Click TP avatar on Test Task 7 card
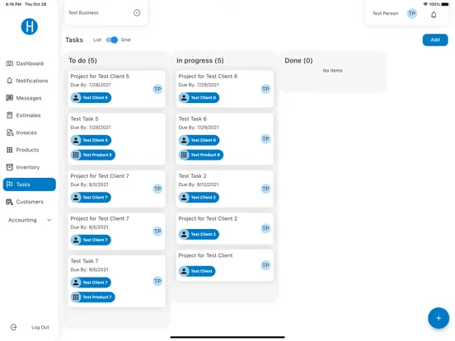The width and height of the screenshot is (455, 341). (157, 281)
